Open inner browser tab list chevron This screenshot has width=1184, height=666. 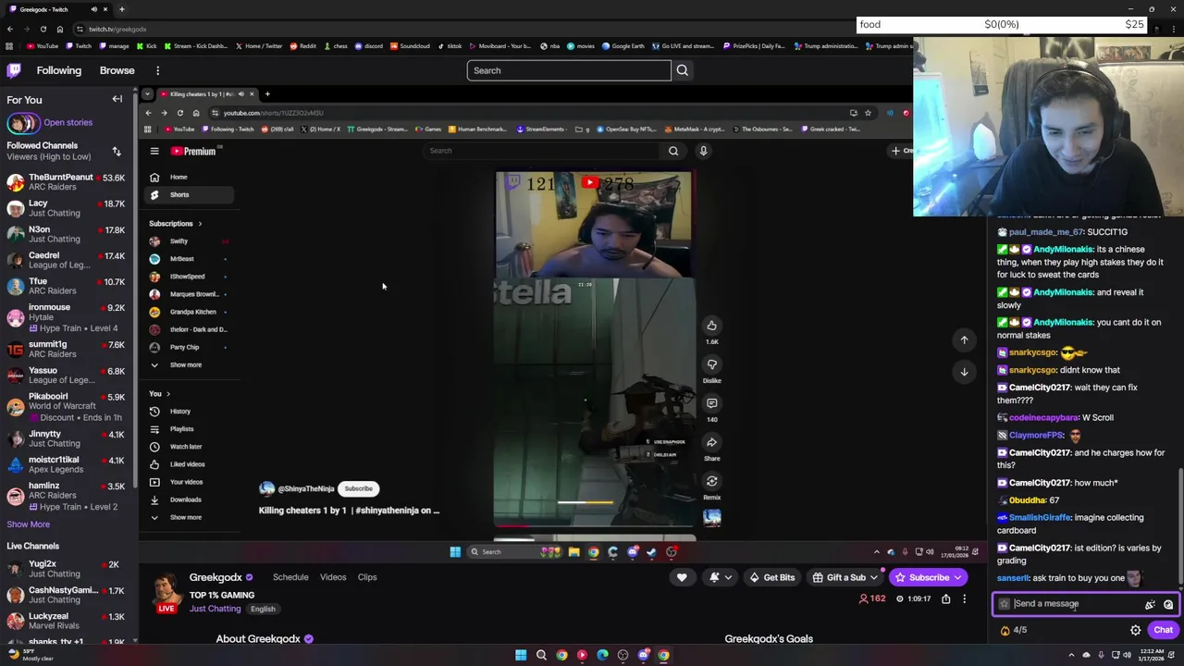[x=147, y=93]
